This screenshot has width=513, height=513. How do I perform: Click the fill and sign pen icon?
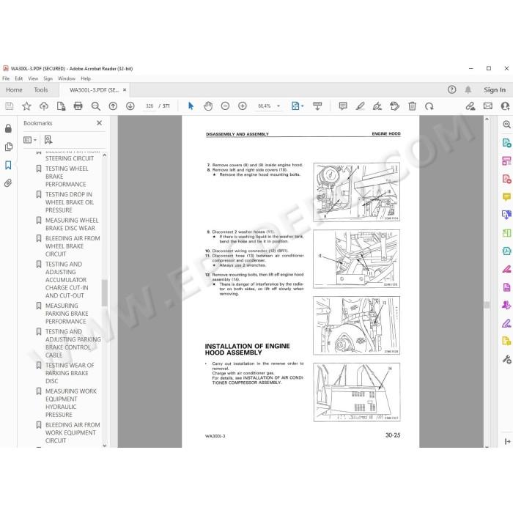coord(377,106)
